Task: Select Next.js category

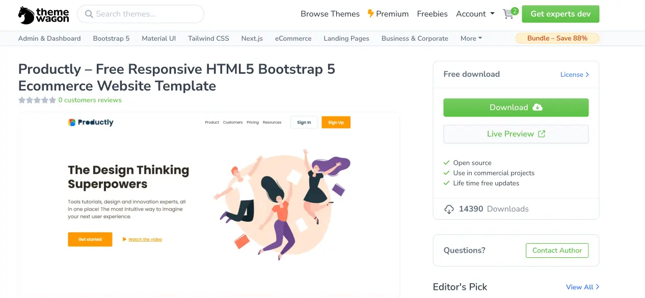Action: (252, 38)
